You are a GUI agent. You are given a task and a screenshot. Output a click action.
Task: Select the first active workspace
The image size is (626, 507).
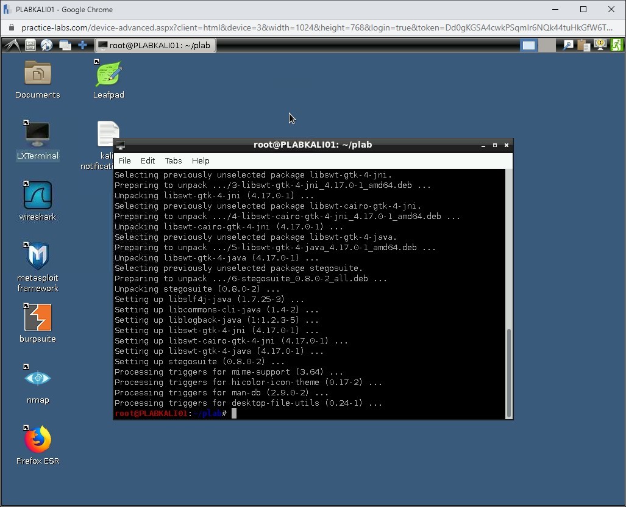[528, 45]
